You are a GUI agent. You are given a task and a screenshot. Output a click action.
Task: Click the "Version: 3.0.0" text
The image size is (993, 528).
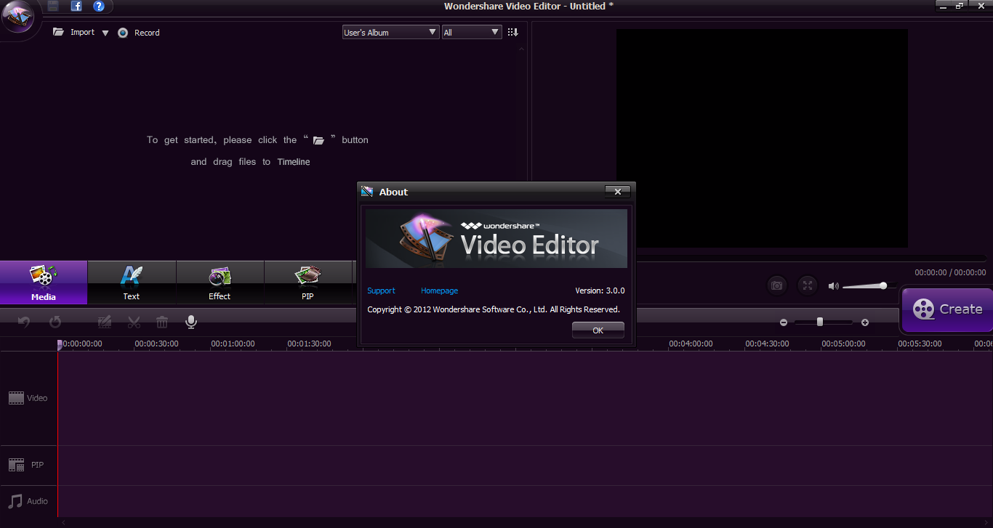600,291
